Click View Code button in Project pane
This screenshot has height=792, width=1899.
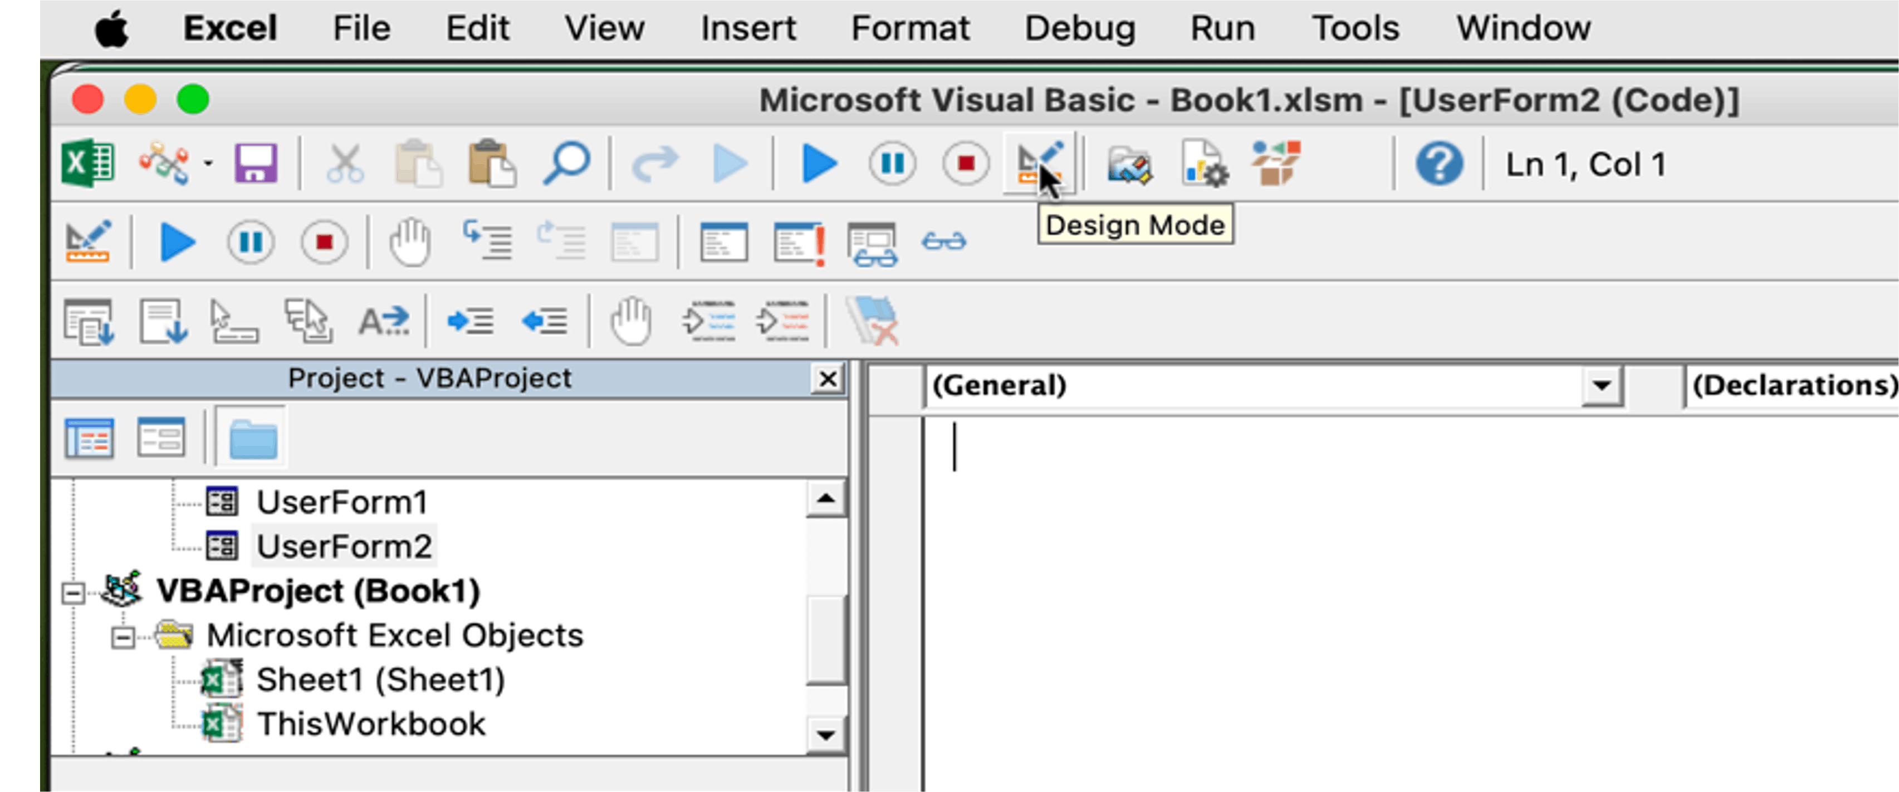89,437
